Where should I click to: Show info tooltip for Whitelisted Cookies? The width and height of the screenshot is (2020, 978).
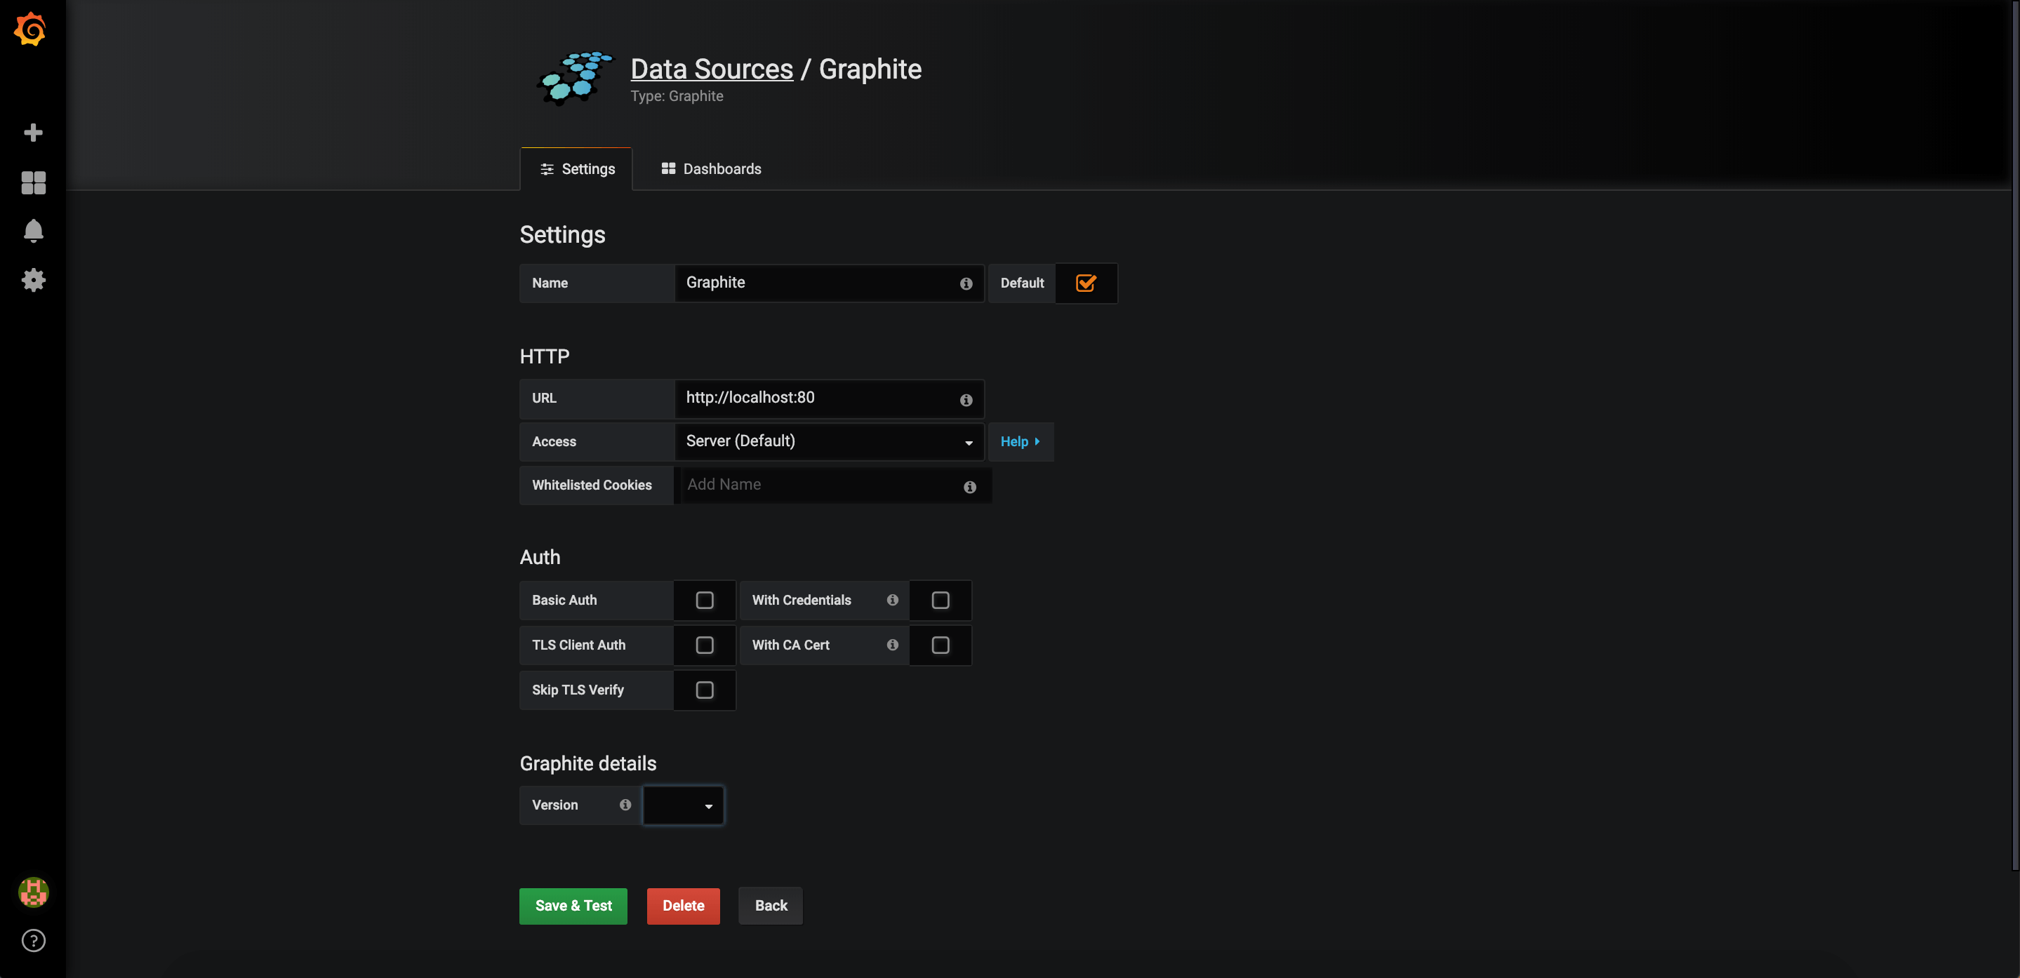pos(970,487)
